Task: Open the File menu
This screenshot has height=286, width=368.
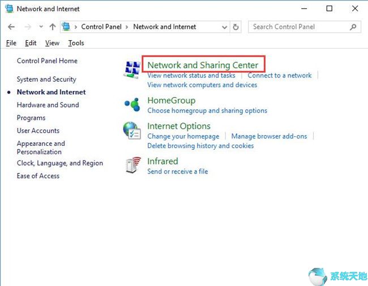Action: click(x=11, y=43)
